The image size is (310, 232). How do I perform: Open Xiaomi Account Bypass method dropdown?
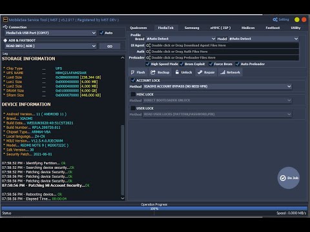pos(217,86)
